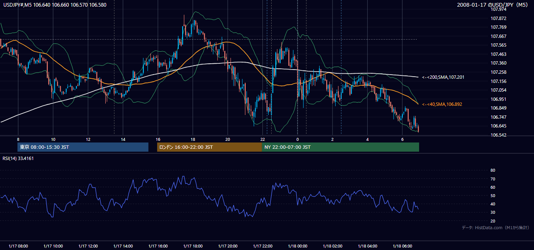
Task: Click RSI scale level 60
Action: point(493,187)
